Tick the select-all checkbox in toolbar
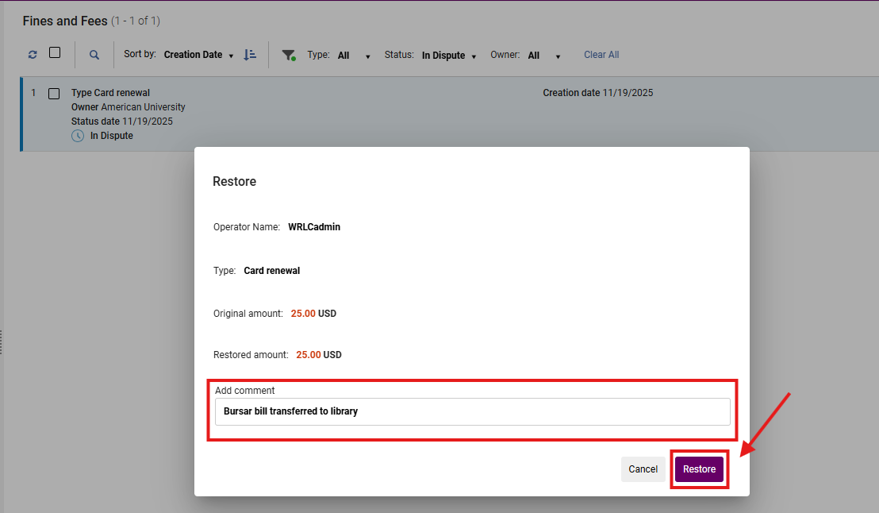Image resolution: width=879 pixels, height=513 pixels. 55,53
